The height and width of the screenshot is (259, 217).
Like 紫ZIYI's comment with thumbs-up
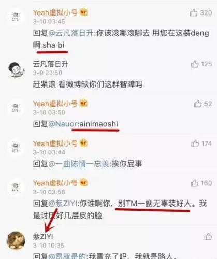208,237
